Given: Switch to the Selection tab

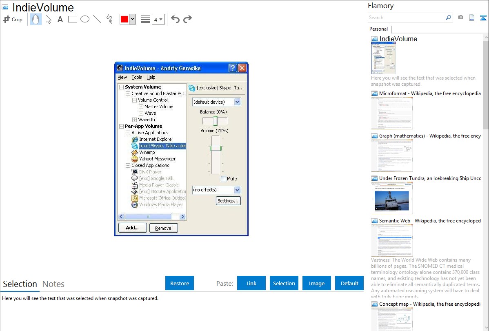Looking at the screenshot, I should coord(20,284).
